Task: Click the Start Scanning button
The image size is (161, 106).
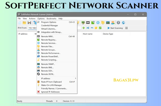Action: coord(115,28)
